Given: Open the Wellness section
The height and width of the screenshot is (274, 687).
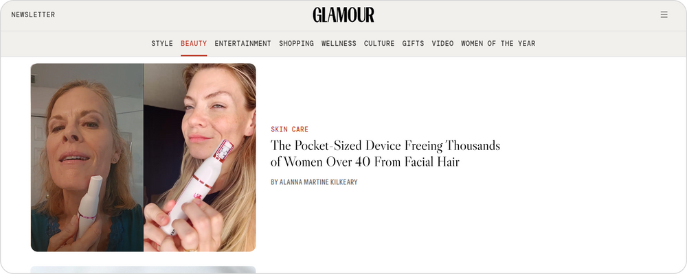Looking at the screenshot, I should [x=339, y=43].
